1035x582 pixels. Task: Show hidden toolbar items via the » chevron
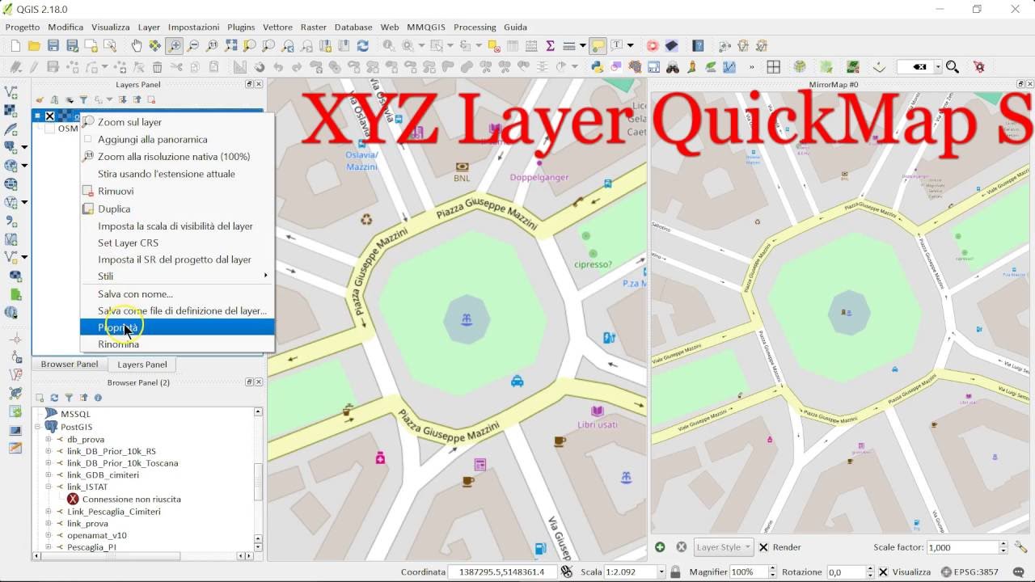pos(752,67)
